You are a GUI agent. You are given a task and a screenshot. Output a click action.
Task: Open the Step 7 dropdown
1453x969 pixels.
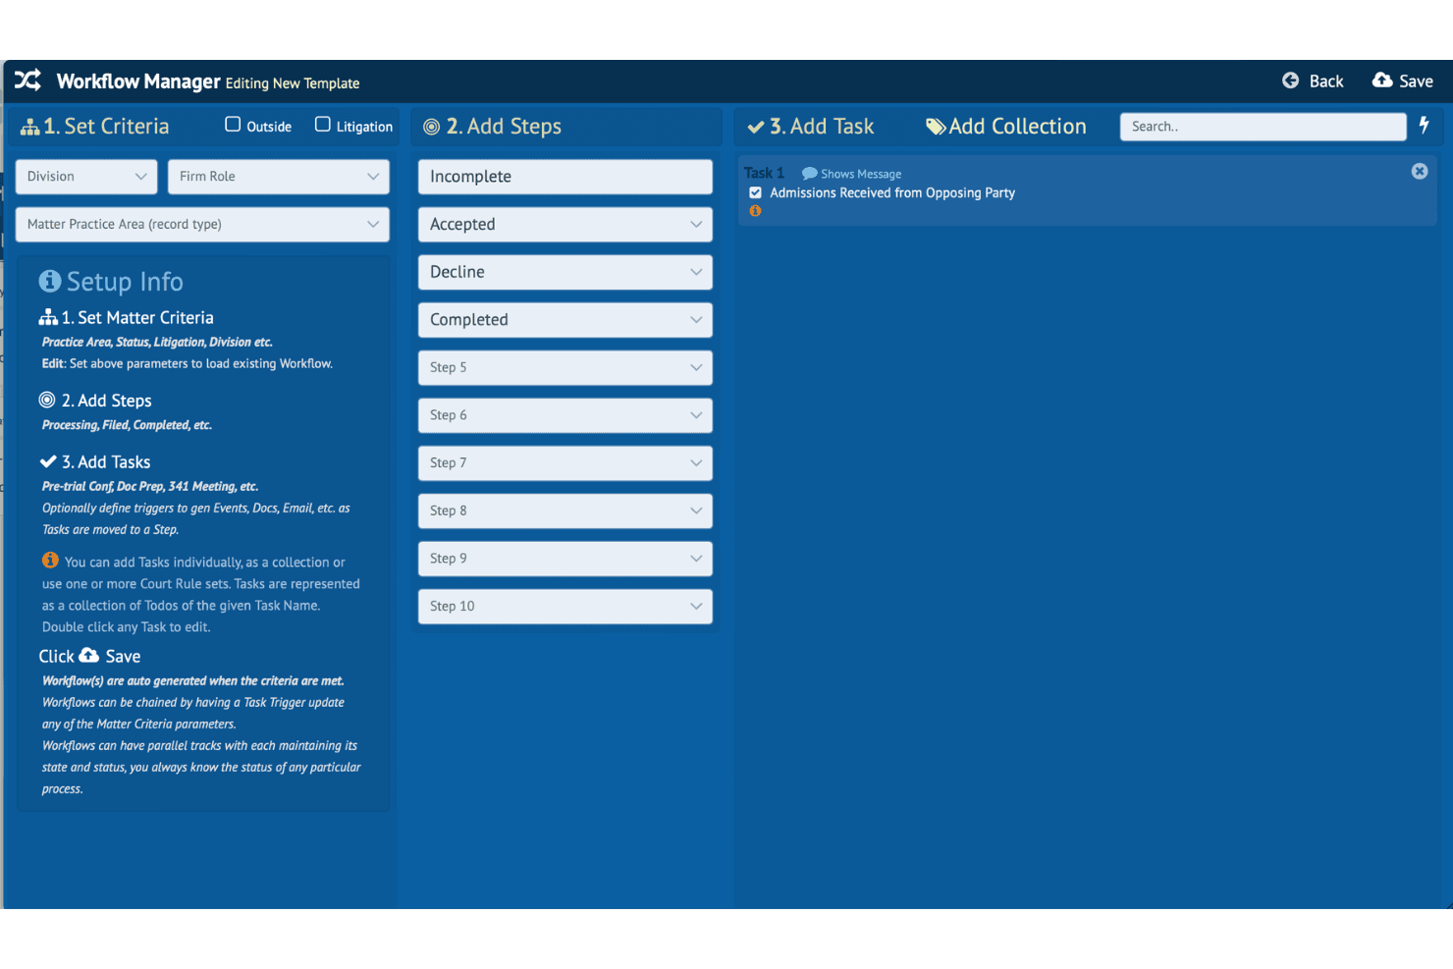point(565,463)
